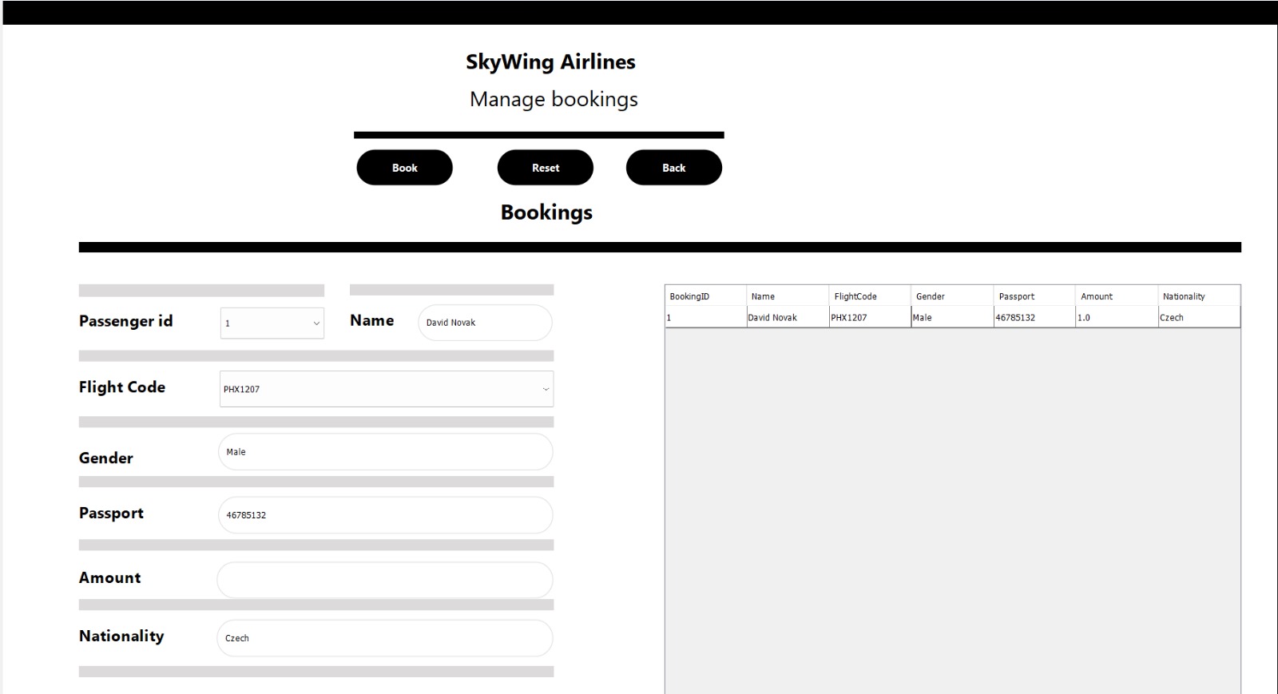Click the Book button
Screen dimensions: 1278x694
[404, 168]
